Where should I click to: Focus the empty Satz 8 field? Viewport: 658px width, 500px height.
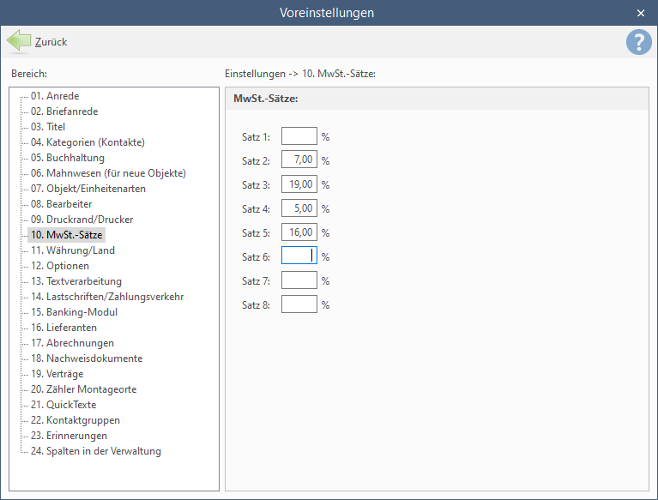299,304
